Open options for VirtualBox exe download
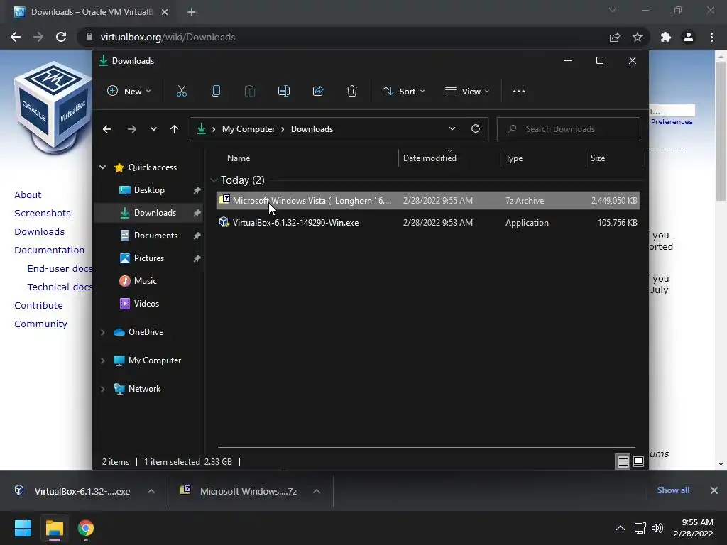The height and width of the screenshot is (545, 727). tap(151, 491)
